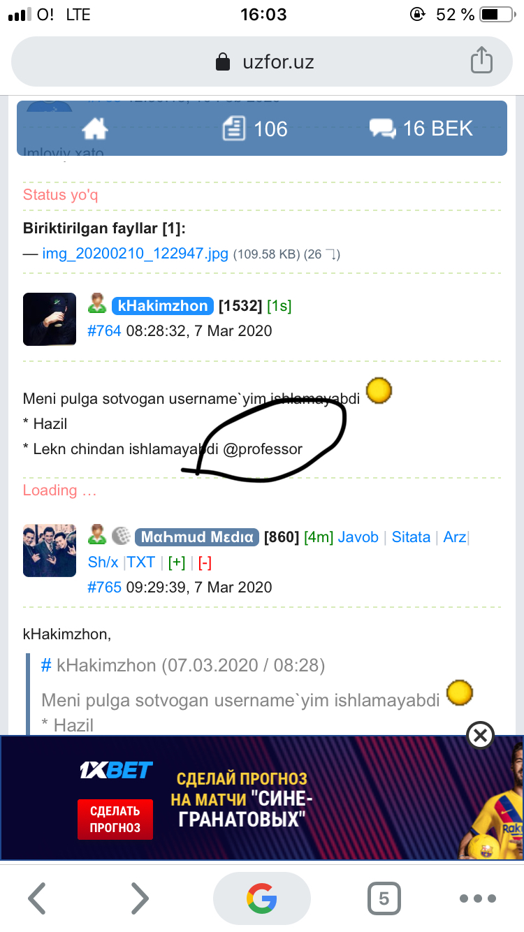Viewport: 524px width, 932px height.
Task: Close the 1XBET ad banner
Action: click(480, 735)
